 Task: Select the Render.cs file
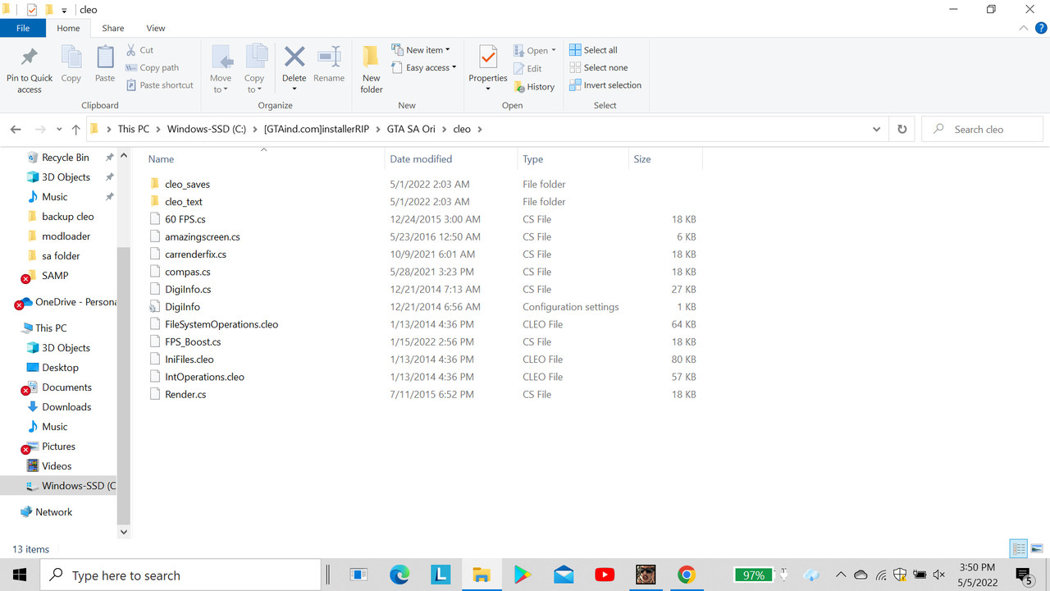click(x=185, y=395)
